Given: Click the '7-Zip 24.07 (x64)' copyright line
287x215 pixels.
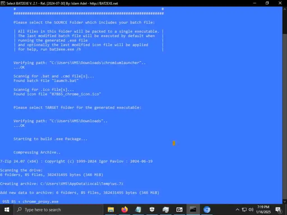Looking at the screenshot, I should (76, 161).
